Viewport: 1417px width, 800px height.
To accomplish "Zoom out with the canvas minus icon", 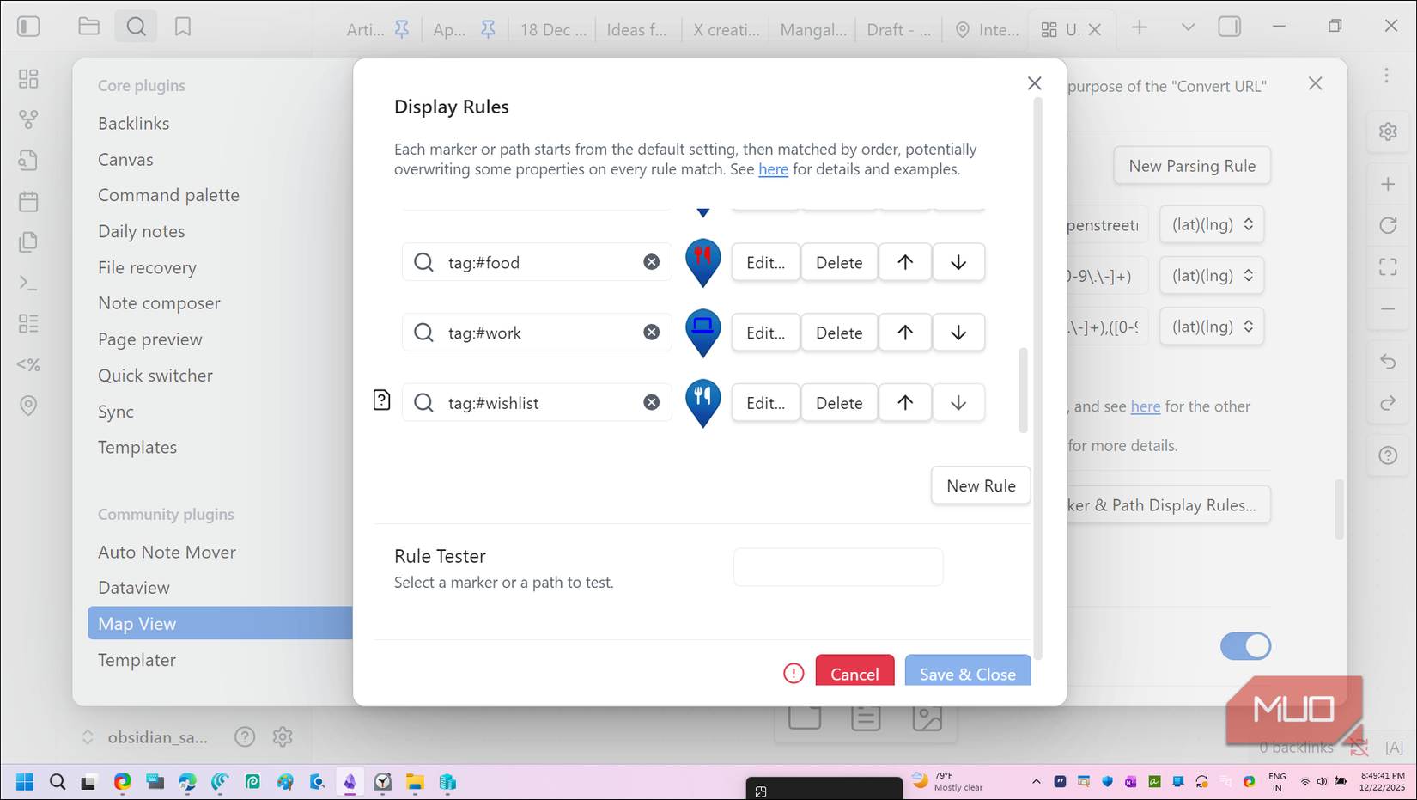I will point(1388,308).
